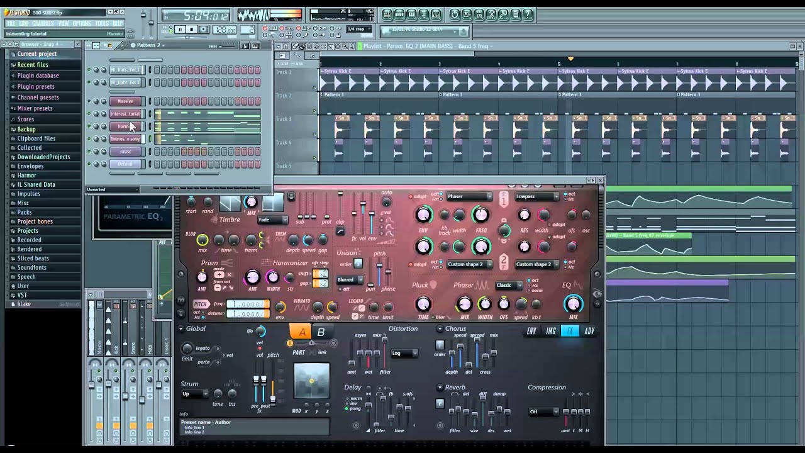Click Harmor unison order button
Image resolution: width=805 pixels, height=453 pixels.
point(358,263)
